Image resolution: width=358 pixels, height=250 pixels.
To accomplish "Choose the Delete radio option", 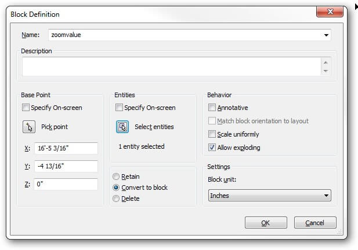I will tap(116, 198).
